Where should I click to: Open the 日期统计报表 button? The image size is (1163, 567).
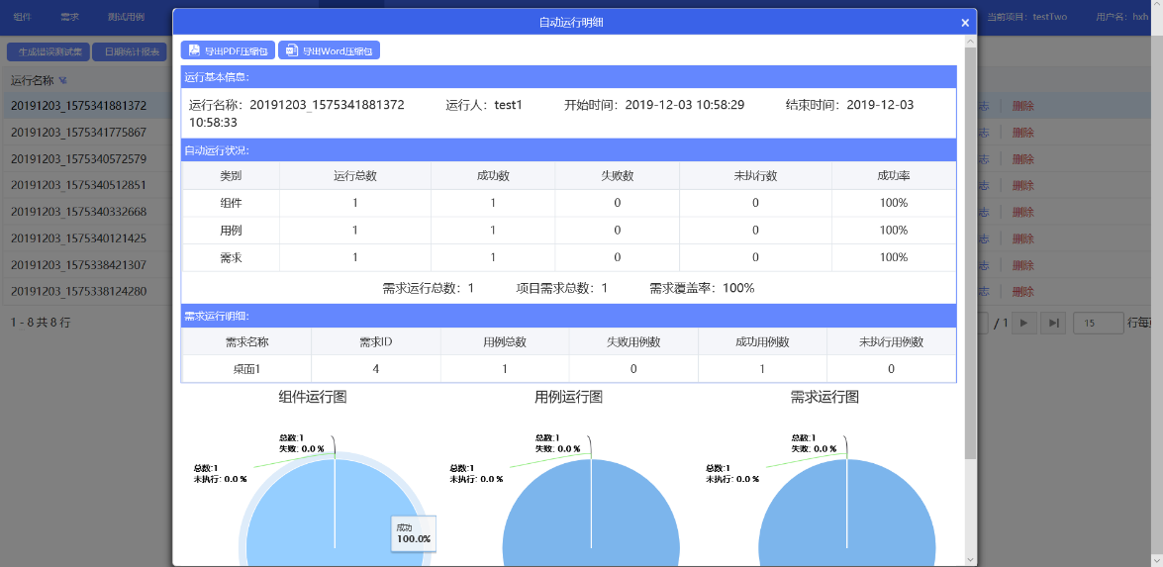130,52
